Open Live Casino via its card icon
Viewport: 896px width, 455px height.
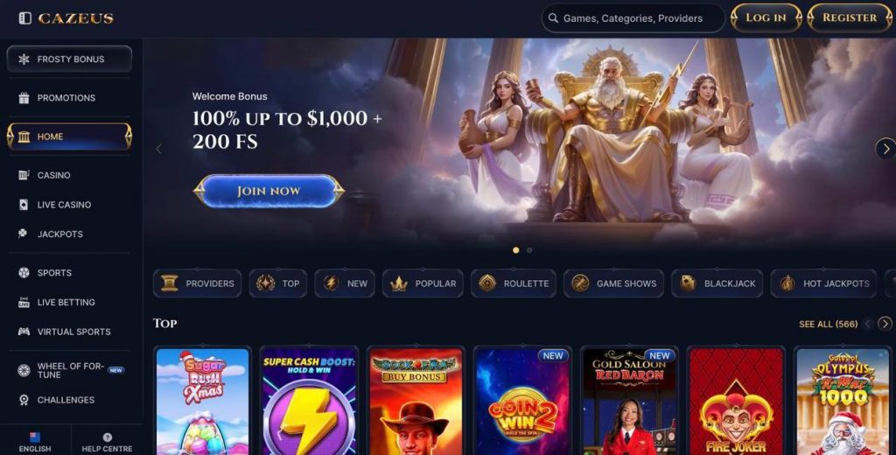point(24,205)
